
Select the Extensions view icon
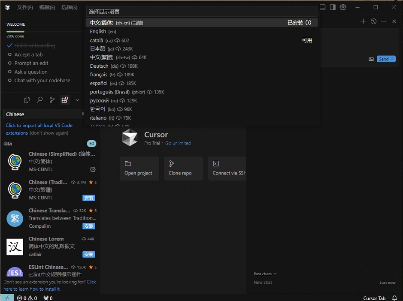click(x=65, y=99)
